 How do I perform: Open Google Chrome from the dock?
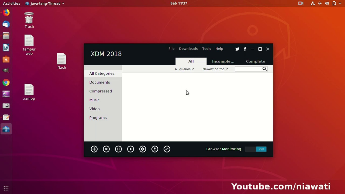point(6,82)
